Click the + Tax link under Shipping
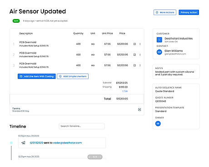The image size is (209, 167). coord(125,91)
